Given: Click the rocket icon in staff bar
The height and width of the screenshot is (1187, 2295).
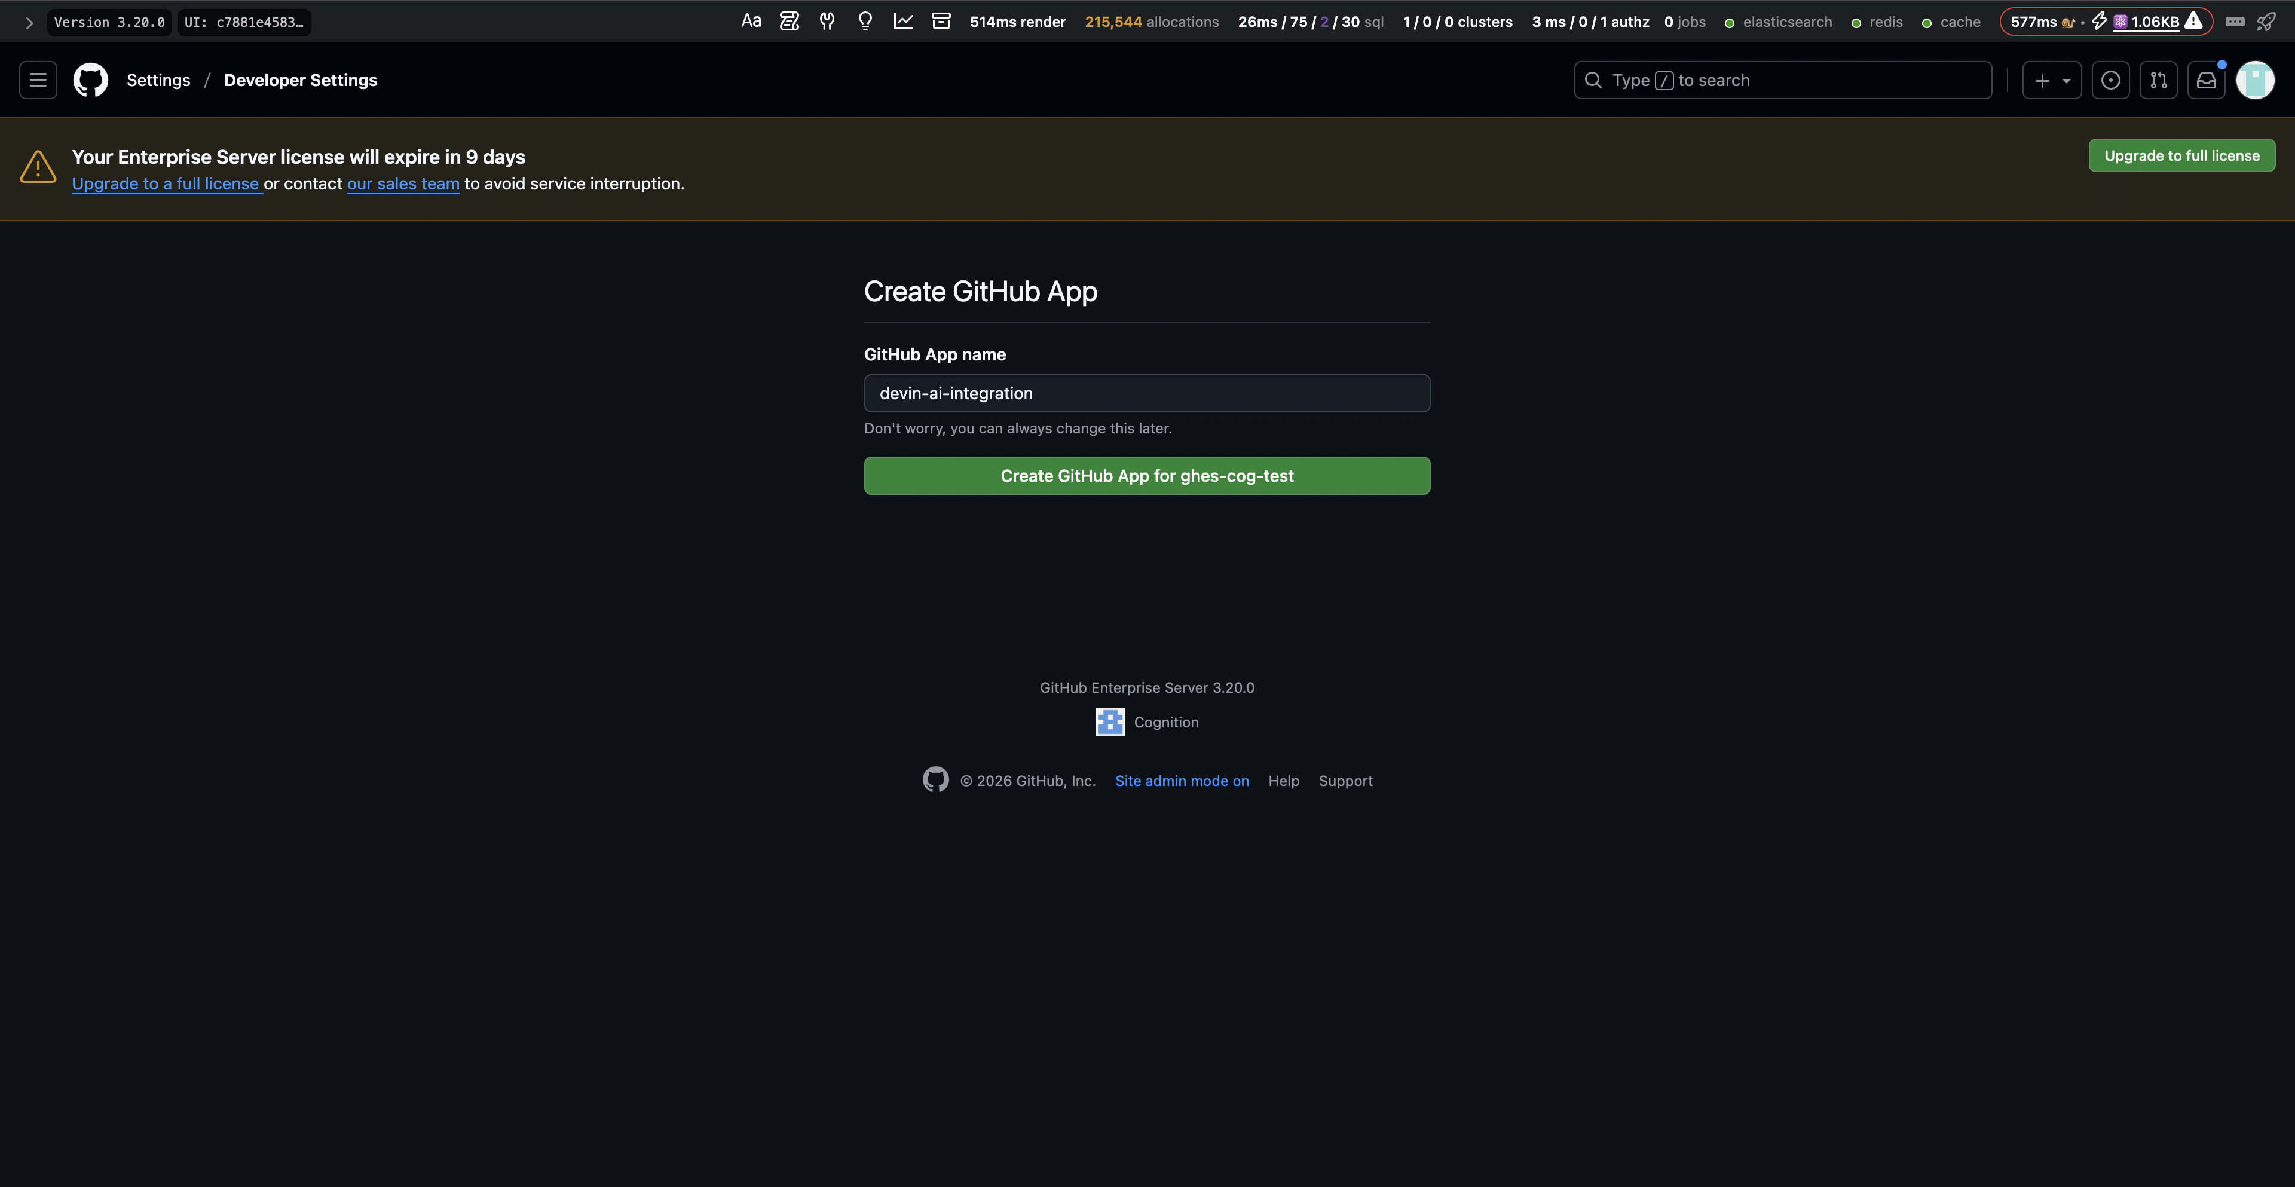Looking at the screenshot, I should [x=2266, y=22].
